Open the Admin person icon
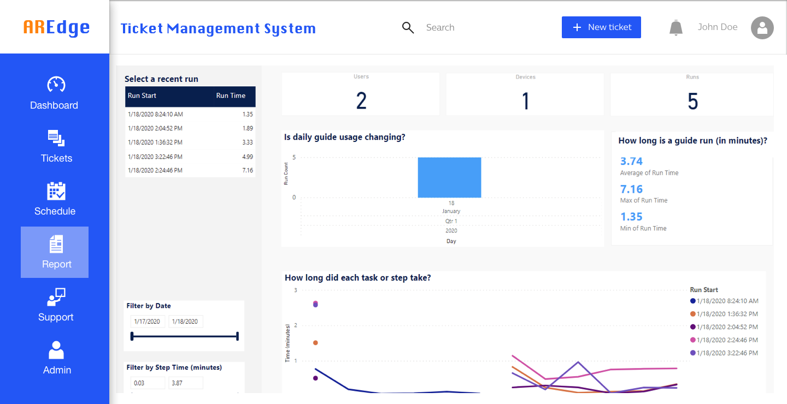787x404 pixels. click(x=56, y=350)
